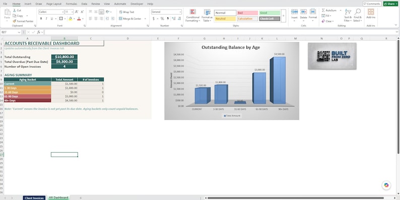Apply the Percent Style format
The height and width of the screenshot is (200, 400).
[162, 19]
